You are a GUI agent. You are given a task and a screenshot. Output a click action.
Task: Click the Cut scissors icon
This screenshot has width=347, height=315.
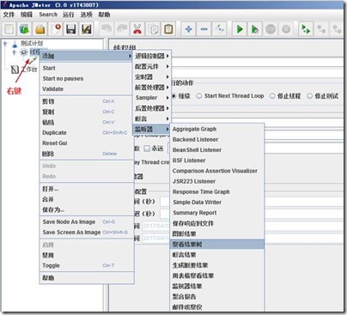coord(137,29)
